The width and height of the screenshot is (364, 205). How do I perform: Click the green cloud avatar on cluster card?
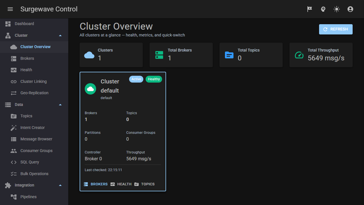click(x=90, y=89)
